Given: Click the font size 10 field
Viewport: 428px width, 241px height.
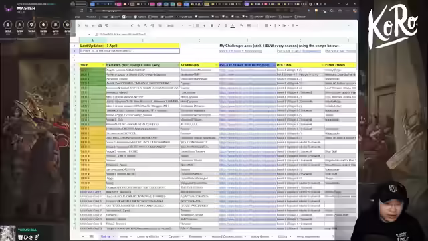Looking at the screenshot, I should pos(197,25).
